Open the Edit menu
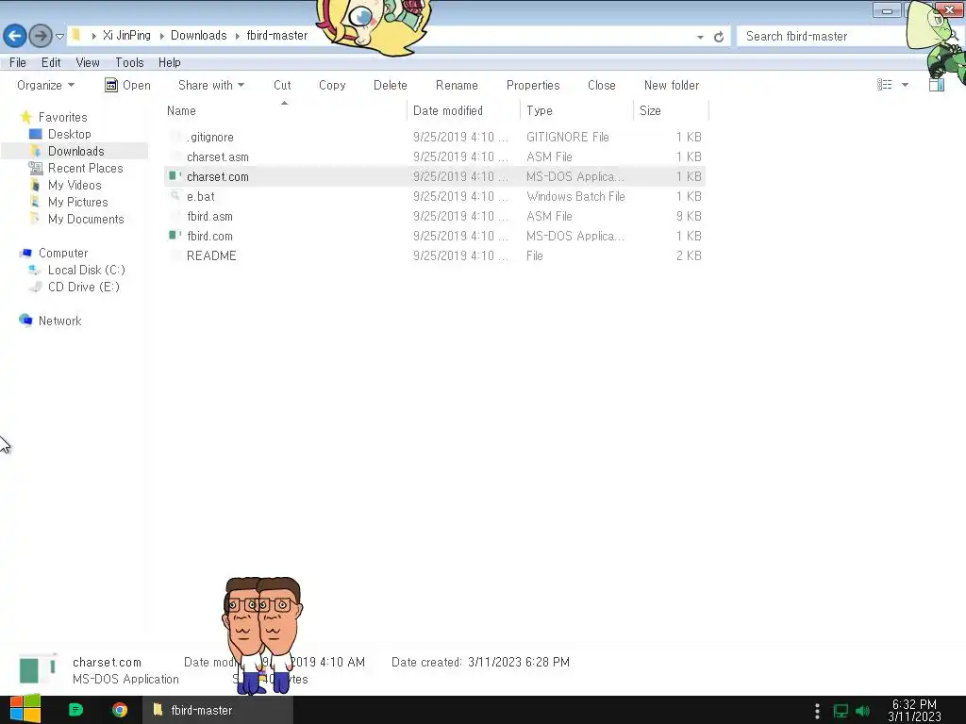This screenshot has height=724, width=966. coord(51,63)
